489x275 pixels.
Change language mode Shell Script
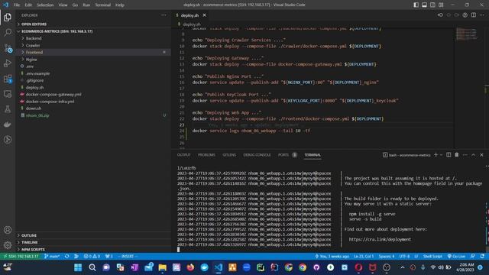[432, 257]
